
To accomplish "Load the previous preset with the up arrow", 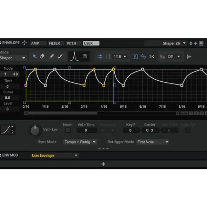I will (x=191, y=43).
